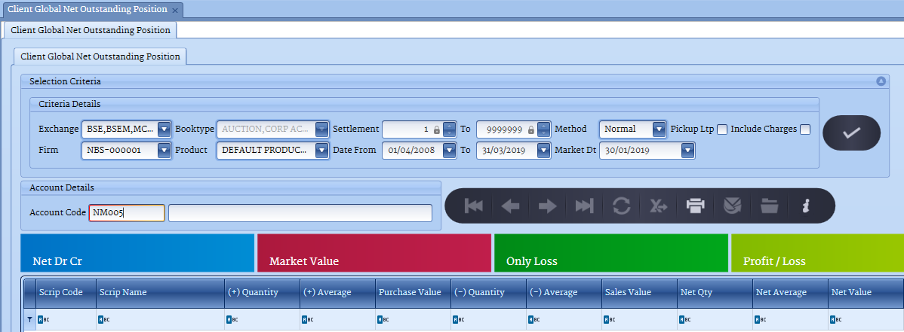Click the refresh icon in toolbar
The height and width of the screenshot is (332, 904).
622,206
